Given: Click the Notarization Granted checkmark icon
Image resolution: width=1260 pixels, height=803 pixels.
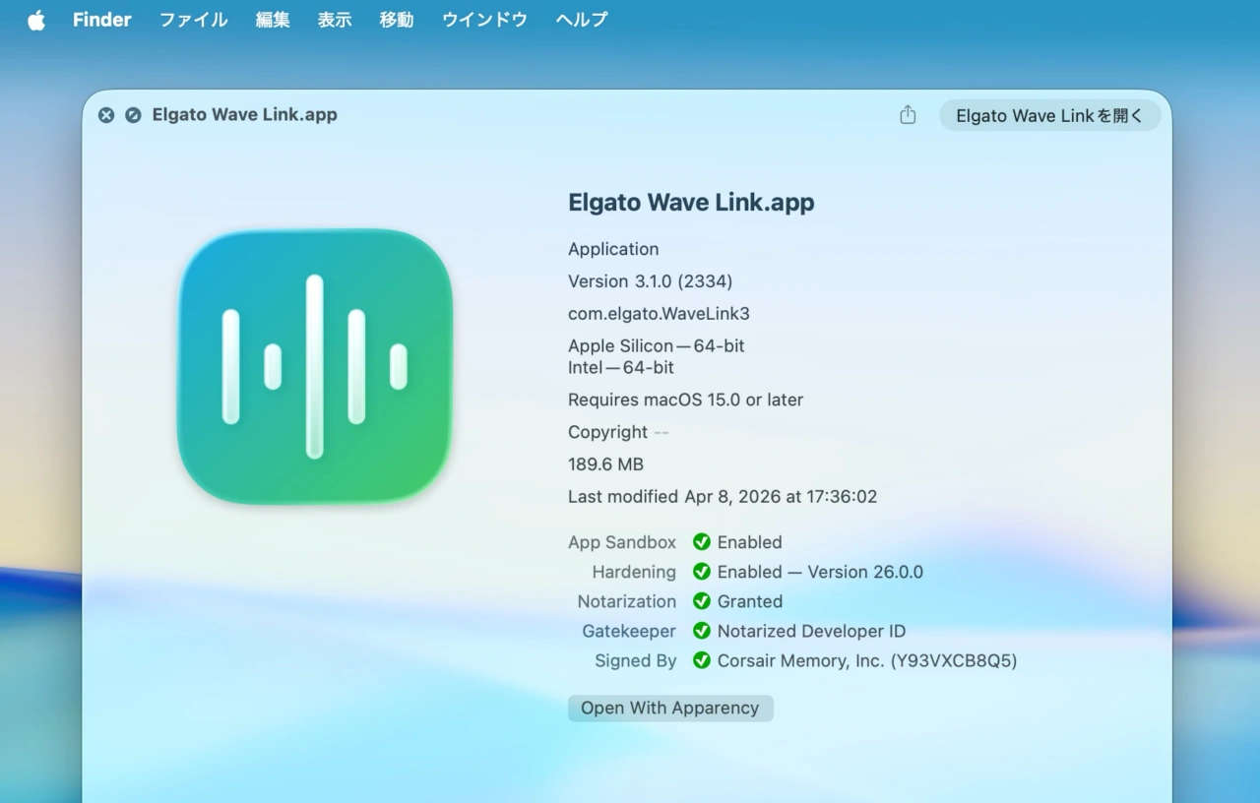Looking at the screenshot, I should click(x=702, y=601).
